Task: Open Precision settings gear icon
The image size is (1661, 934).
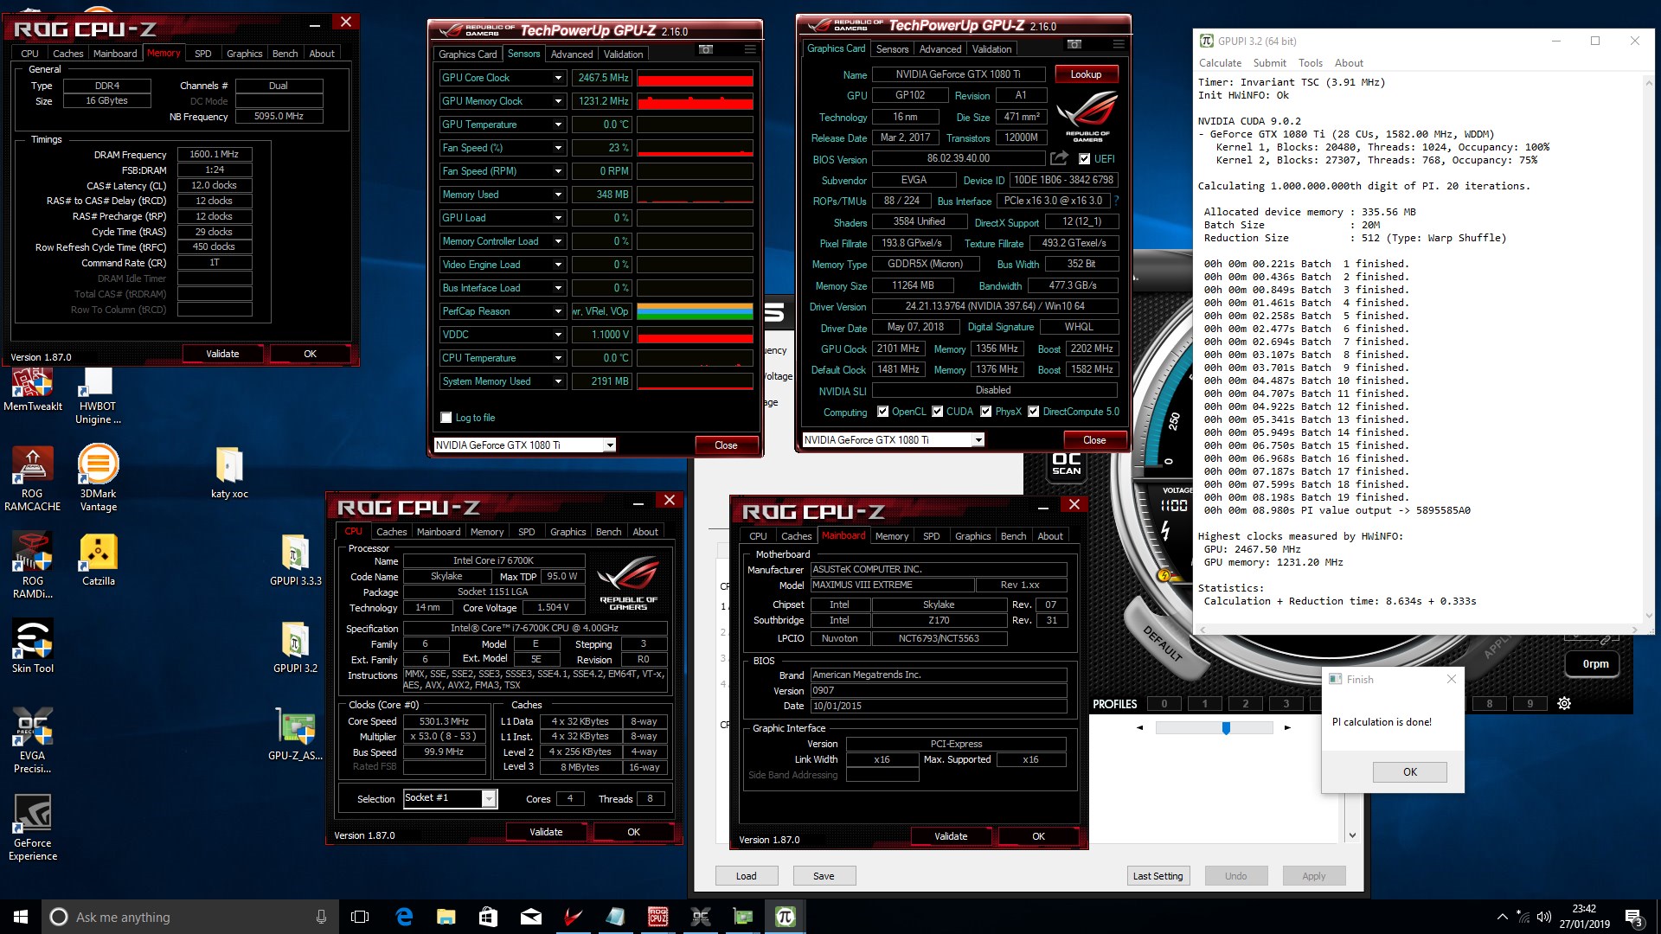Action: tap(1564, 703)
